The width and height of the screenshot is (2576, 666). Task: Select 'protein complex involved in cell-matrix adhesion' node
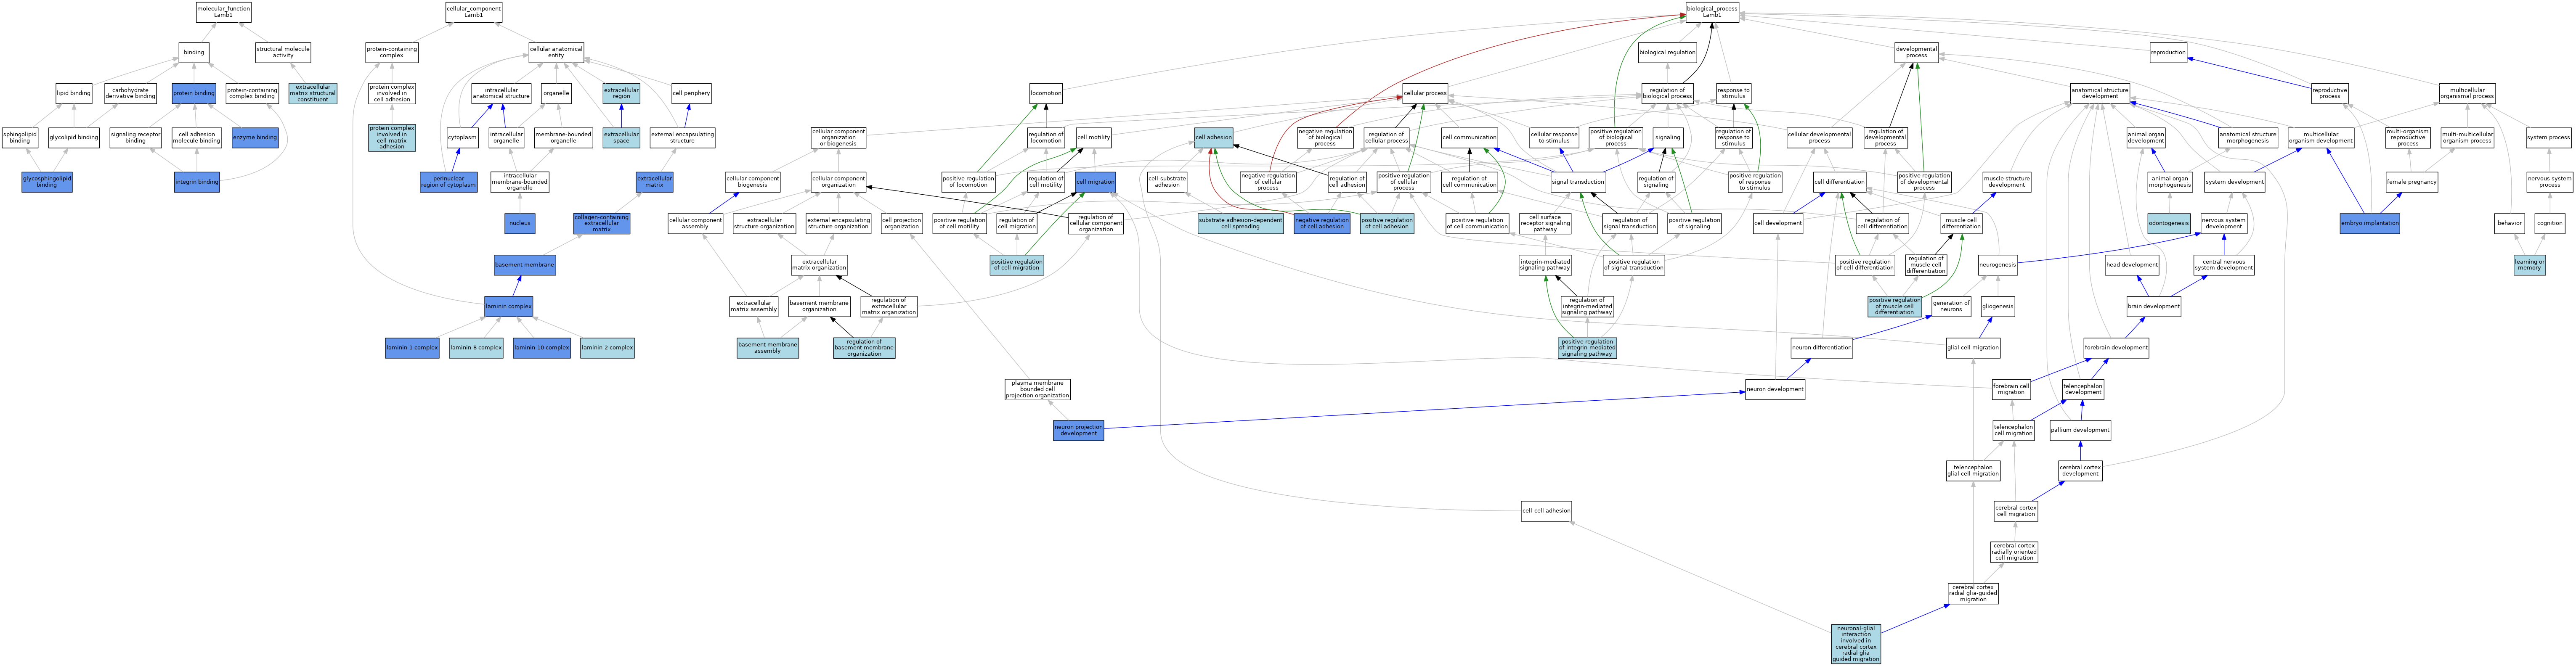[x=392, y=137]
